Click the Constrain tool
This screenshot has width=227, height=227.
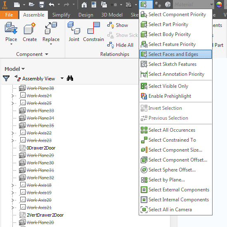click(93, 32)
